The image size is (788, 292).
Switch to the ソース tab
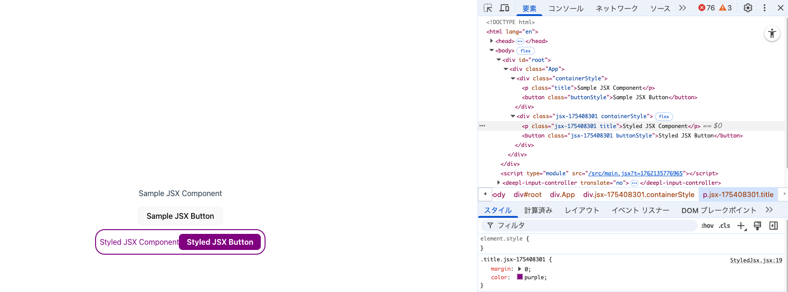(660, 9)
